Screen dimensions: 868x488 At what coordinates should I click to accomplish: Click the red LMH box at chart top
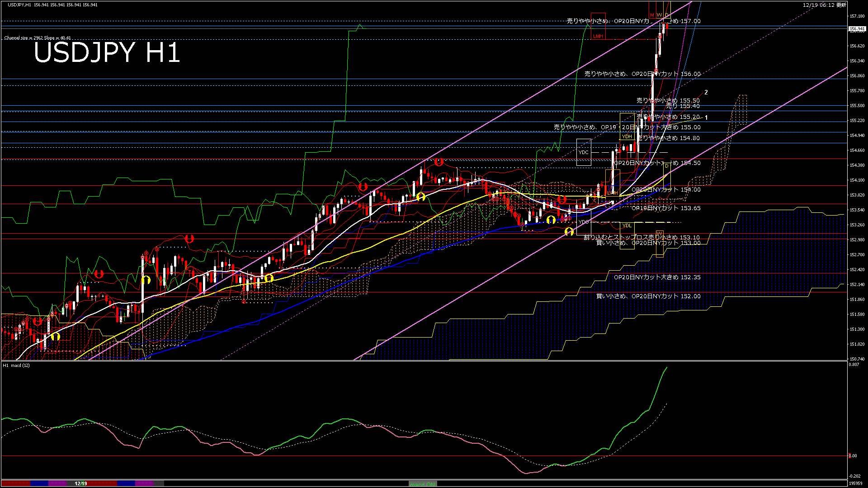pyautogui.click(x=598, y=36)
